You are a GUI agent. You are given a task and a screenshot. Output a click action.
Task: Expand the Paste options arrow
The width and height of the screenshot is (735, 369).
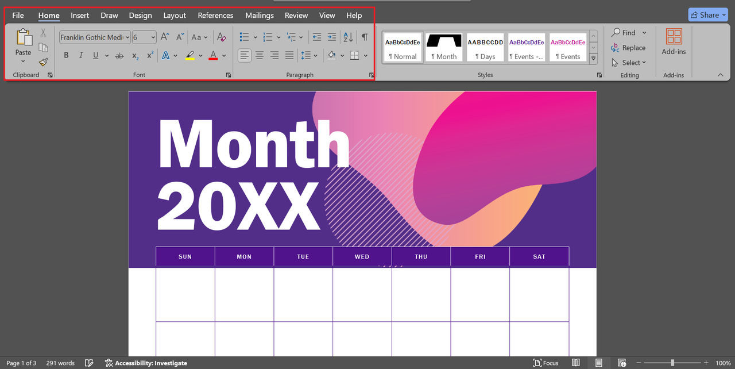click(x=24, y=61)
